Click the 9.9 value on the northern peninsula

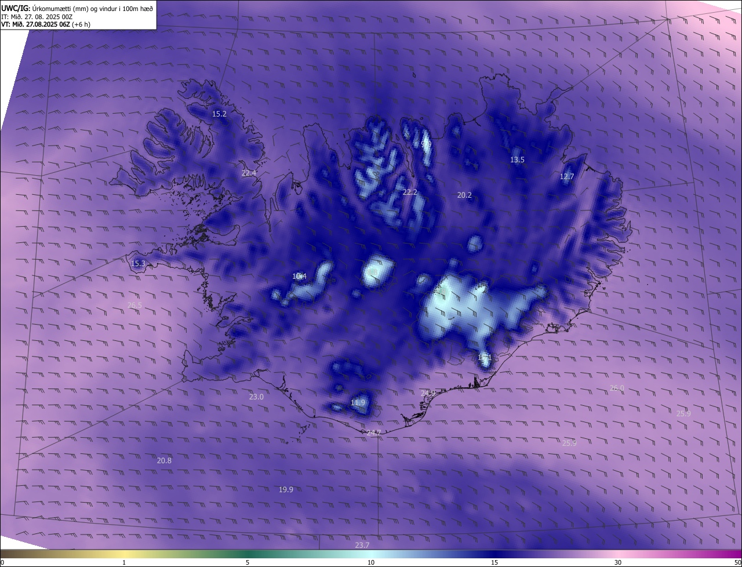427,144
